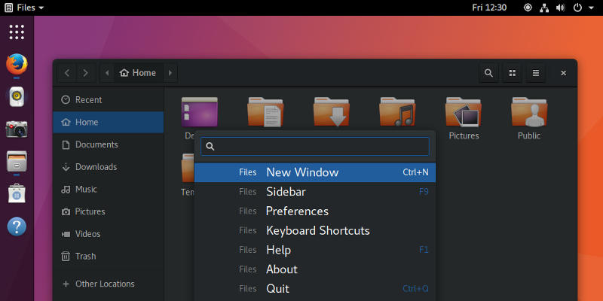Select Home in the sidebar
This screenshot has width=603, height=301.
109,122
